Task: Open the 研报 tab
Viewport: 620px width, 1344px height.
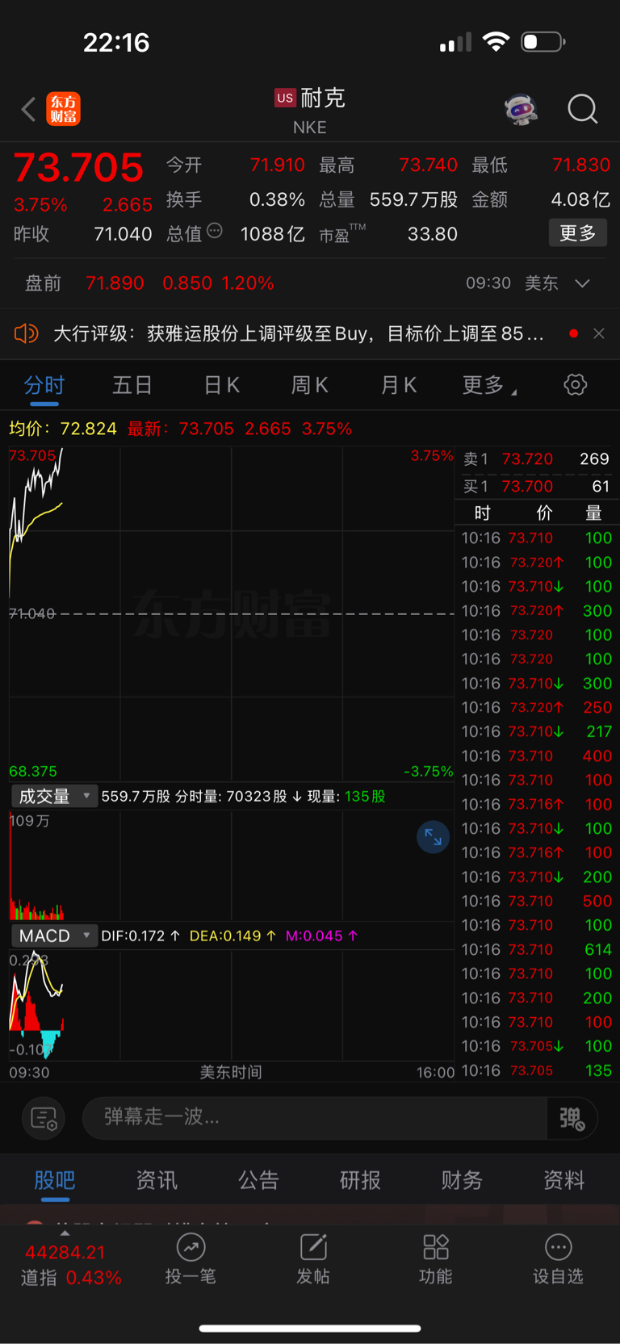Action: [x=360, y=1180]
